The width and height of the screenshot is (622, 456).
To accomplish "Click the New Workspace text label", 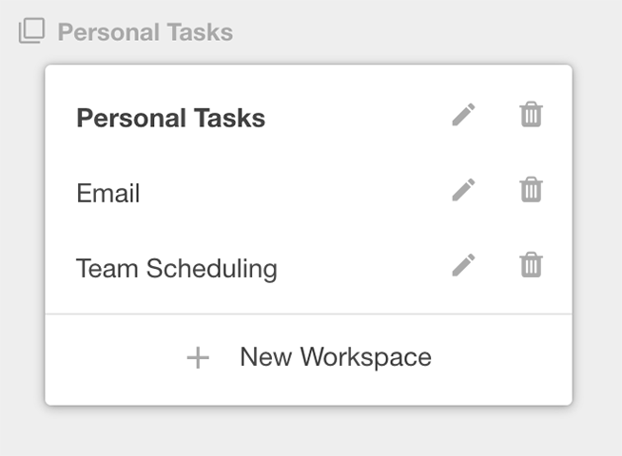I will 336,357.
